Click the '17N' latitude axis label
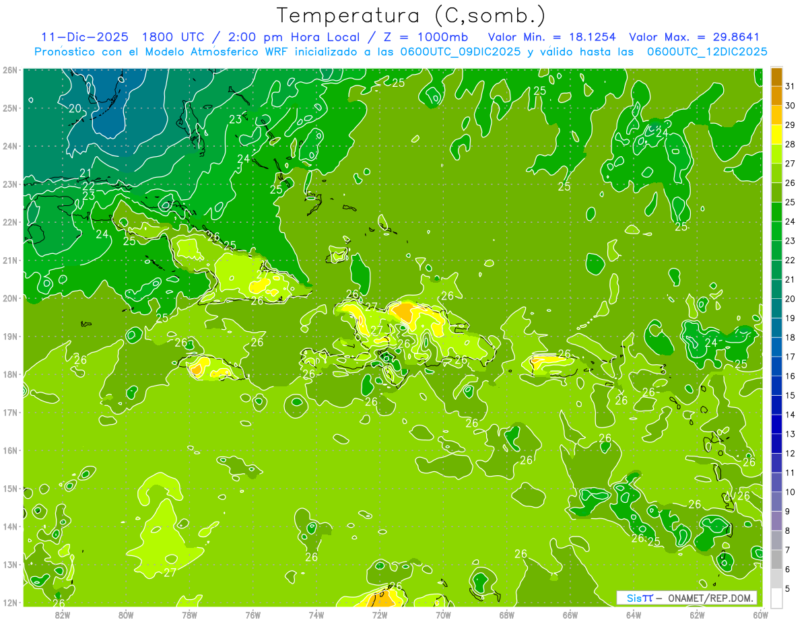This screenshot has height=624, width=808. pos(10,413)
